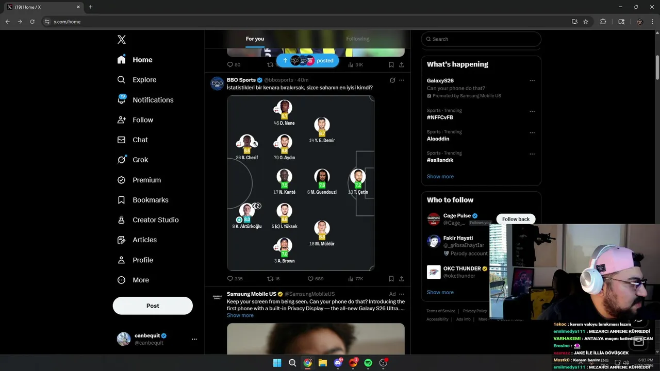Viewport: 660px width, 371px height.
Task: Click the X logo in the sidebar
Action: [x=121, y=40]
